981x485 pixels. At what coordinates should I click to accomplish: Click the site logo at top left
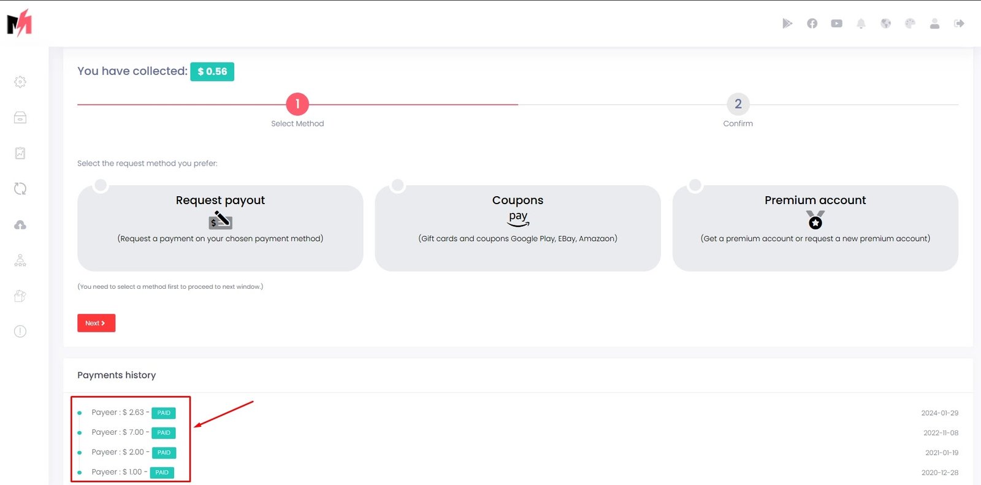pos(20,23)
